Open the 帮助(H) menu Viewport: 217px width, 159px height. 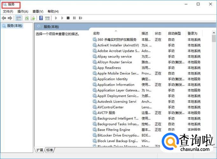(53, 11)
